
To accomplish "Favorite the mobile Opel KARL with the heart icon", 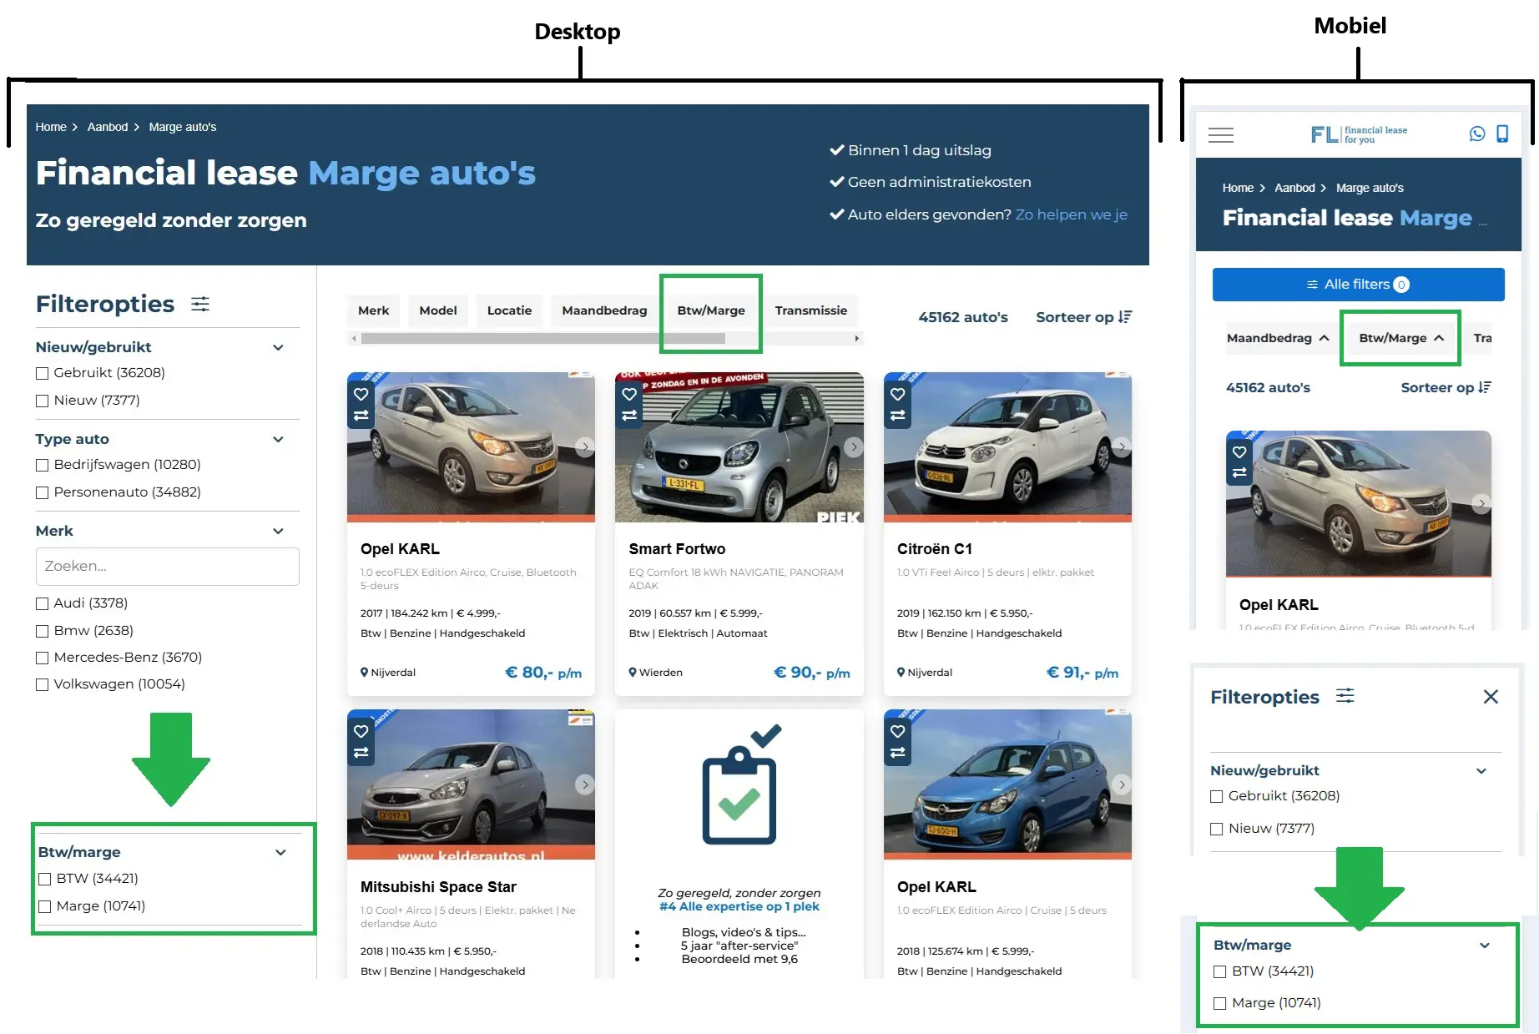I will coord(1239,451).
